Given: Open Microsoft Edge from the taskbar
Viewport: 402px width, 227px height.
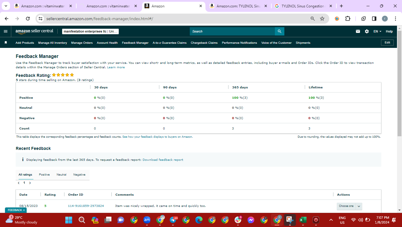Looking at the screenshot, I should click(x=199, y=220).
